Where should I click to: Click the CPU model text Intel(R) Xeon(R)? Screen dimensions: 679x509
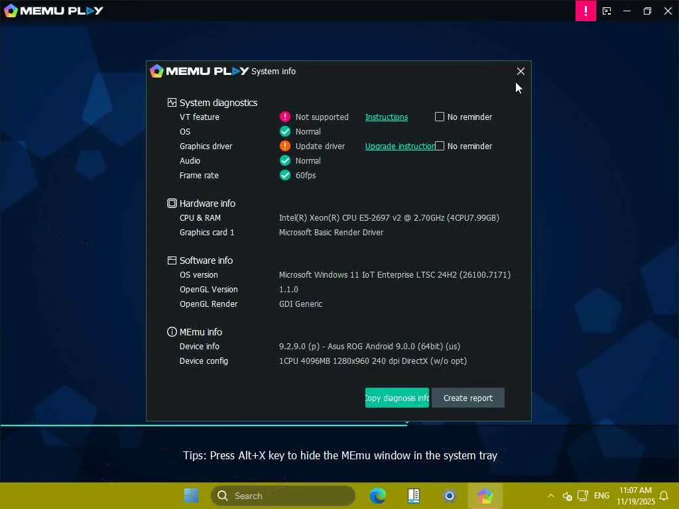pyautogui.click(x=389, y=217)
